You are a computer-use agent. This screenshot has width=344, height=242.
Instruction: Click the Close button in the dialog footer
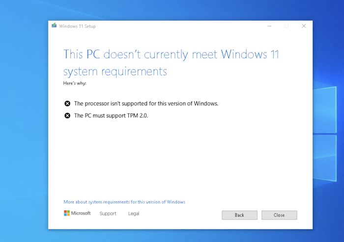click(279, 215)
